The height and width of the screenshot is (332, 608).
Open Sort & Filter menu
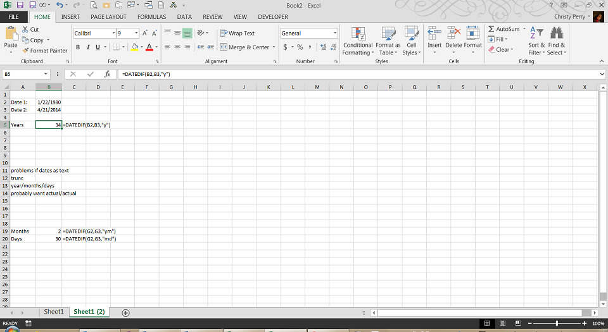coord(536,41)
